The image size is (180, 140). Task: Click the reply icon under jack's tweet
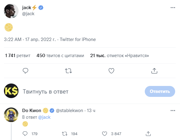pos(25,71)
